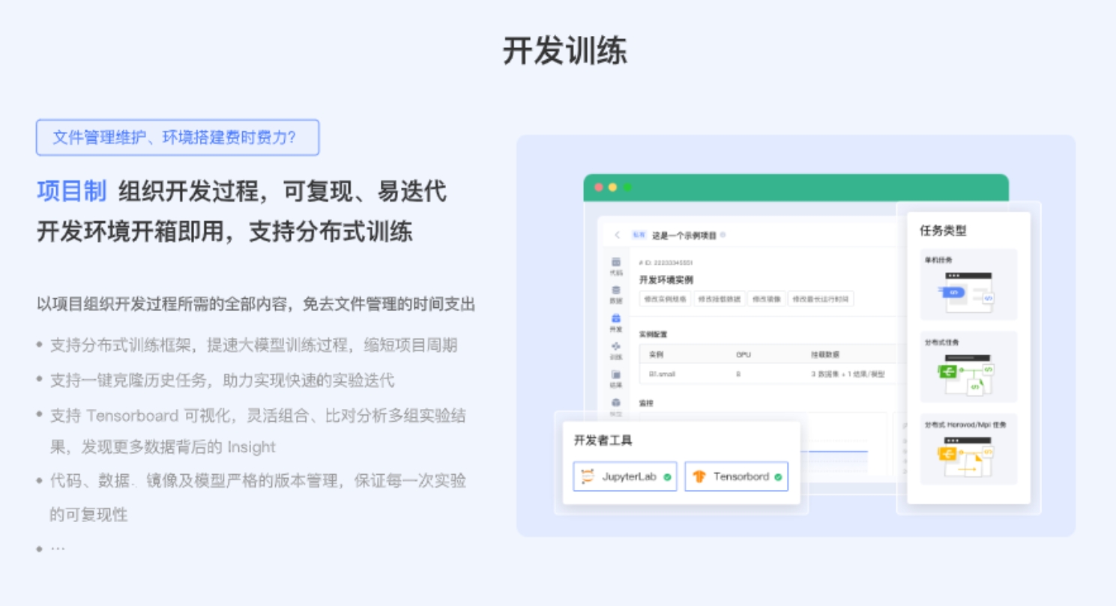
Task: Click the info icon after 这是一个示例项目
Action: 723,235
